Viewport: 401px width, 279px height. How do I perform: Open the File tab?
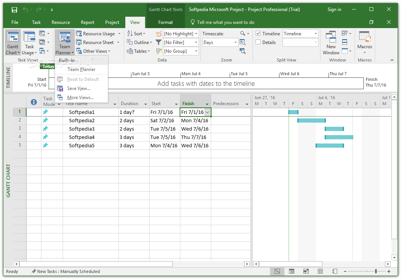click(x=15, y=22)
